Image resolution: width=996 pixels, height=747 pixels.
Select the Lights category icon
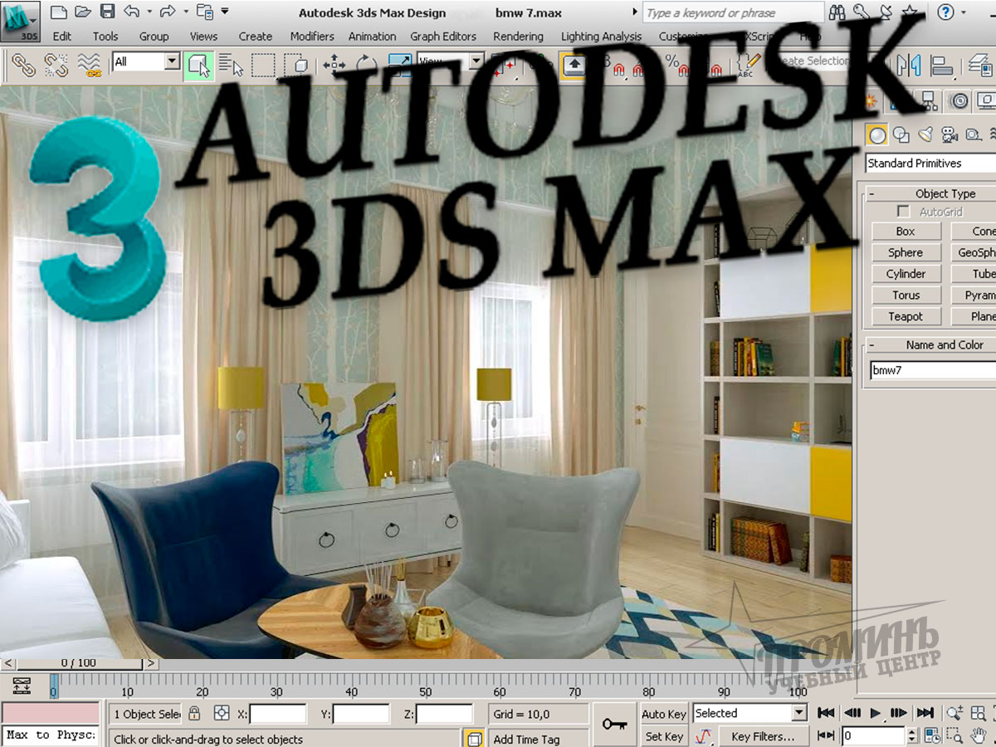coord(925,134)
